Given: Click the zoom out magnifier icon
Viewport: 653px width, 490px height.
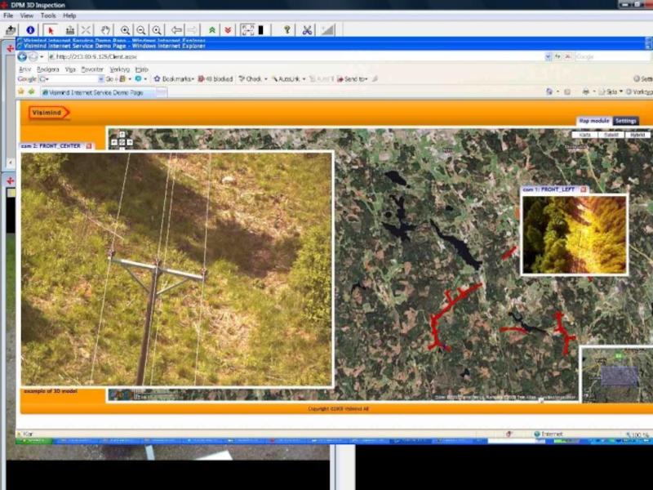Looking at the screenshot, I should pos(141,30).
